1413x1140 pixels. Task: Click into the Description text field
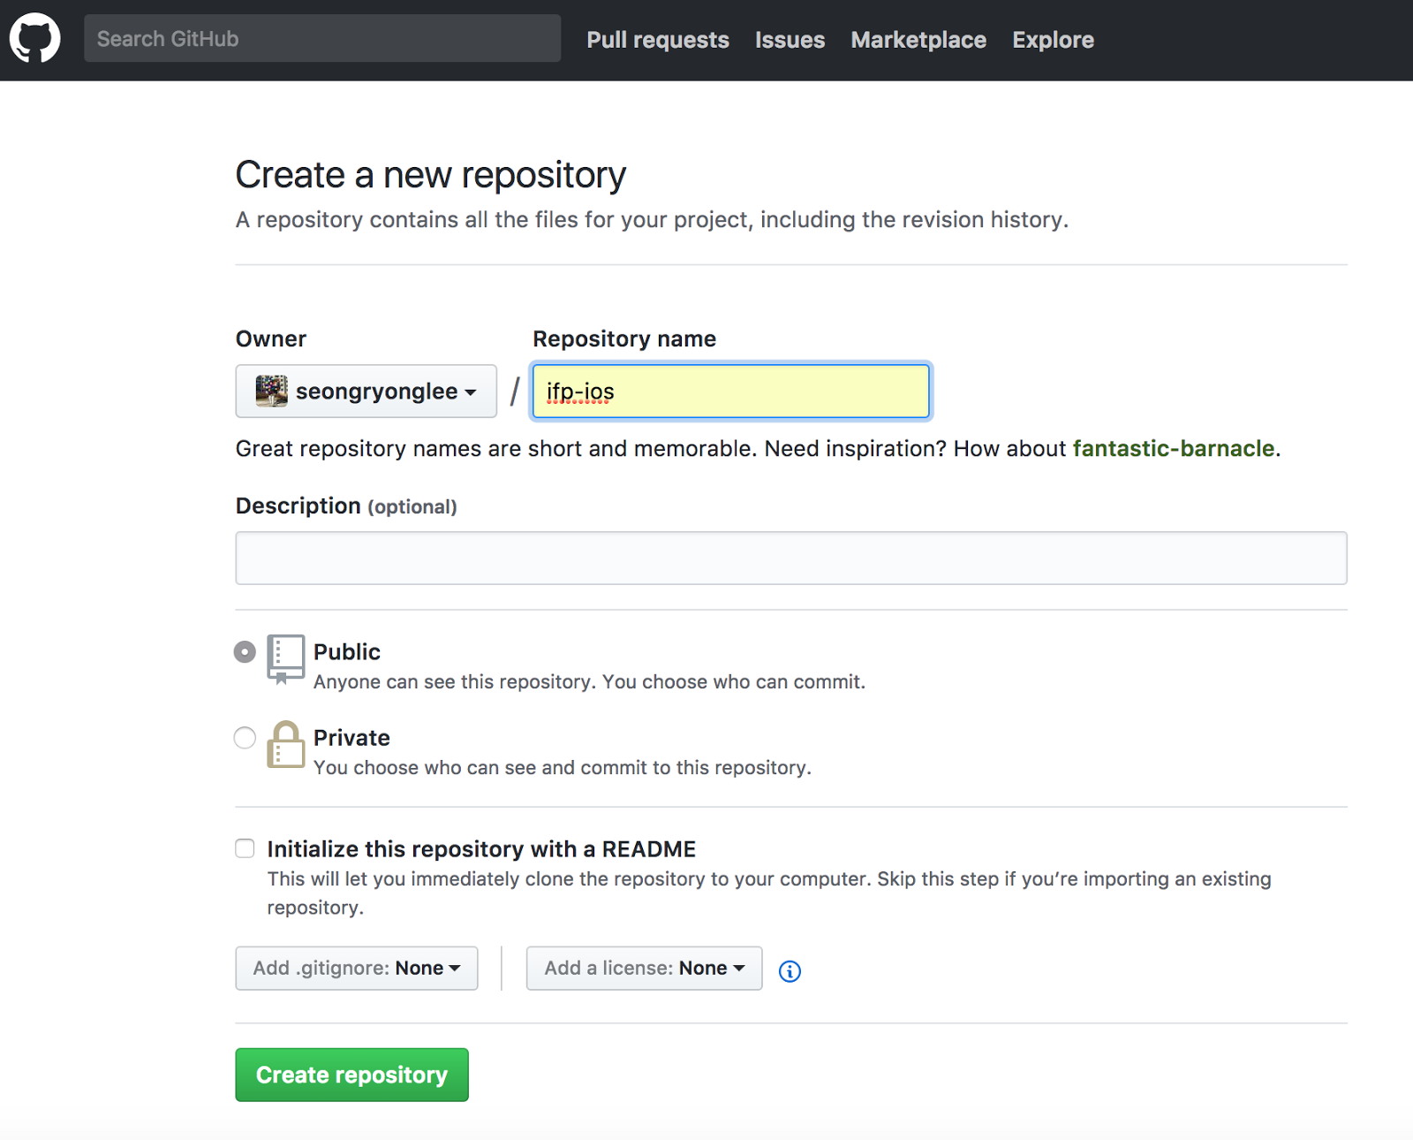[x=790, y=558]
